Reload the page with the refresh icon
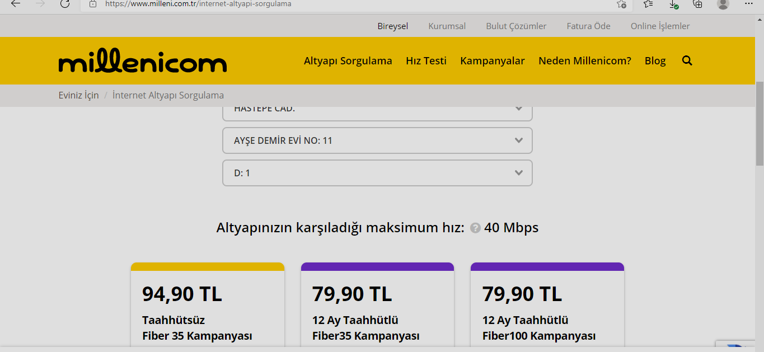Viewport: 764px width, 352px height. coord(65,4)
